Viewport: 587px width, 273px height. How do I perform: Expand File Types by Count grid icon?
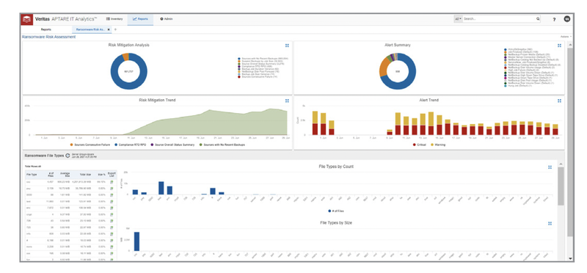(550, 167)
